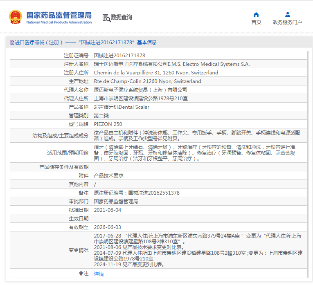Image resolution: width=313 pixels, height=285 pixels.
Task: Click National Medical Products Administration subtitle
Action: (59, 22)
